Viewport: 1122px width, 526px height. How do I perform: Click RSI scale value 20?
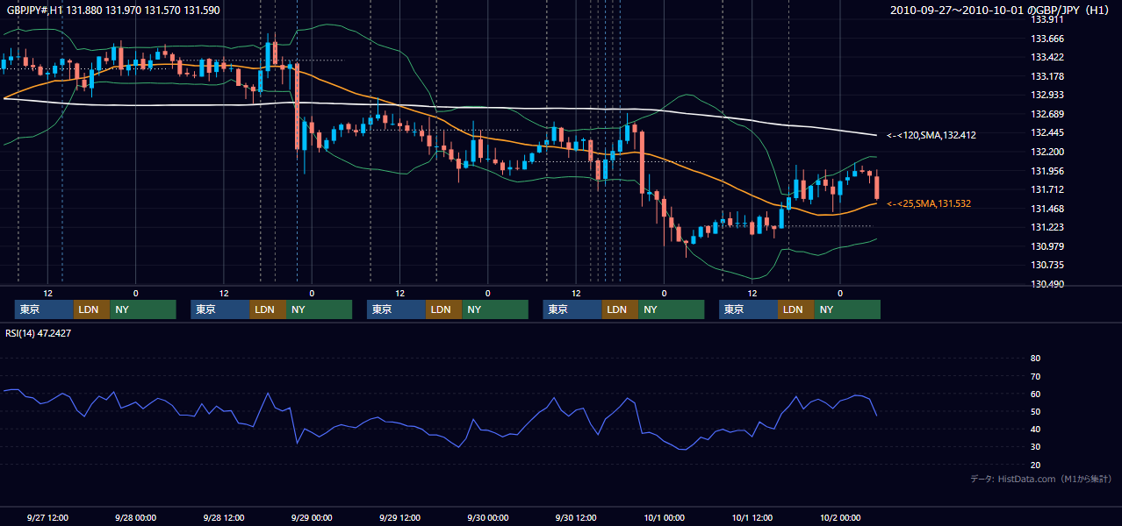[x=1035, y=465]
